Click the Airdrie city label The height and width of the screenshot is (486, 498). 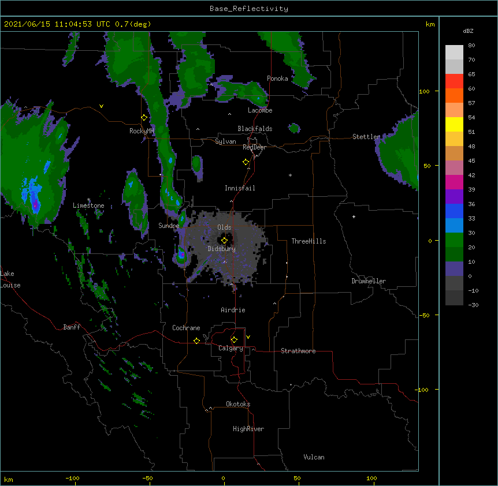click(x=233, y=310)
